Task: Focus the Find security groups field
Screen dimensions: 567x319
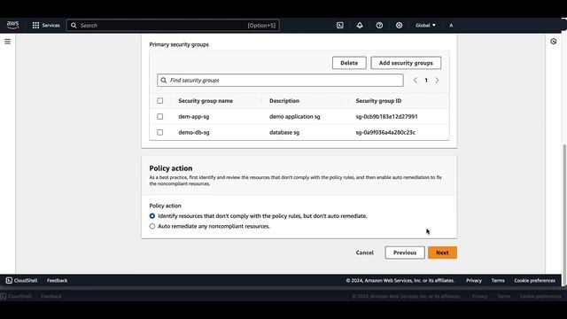Action: pyautogui.click(x=280, y=81)
